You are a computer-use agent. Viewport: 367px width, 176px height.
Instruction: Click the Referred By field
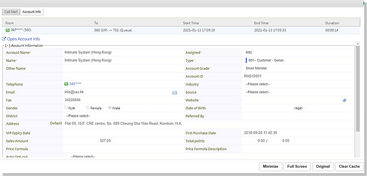tap(297, 116)
